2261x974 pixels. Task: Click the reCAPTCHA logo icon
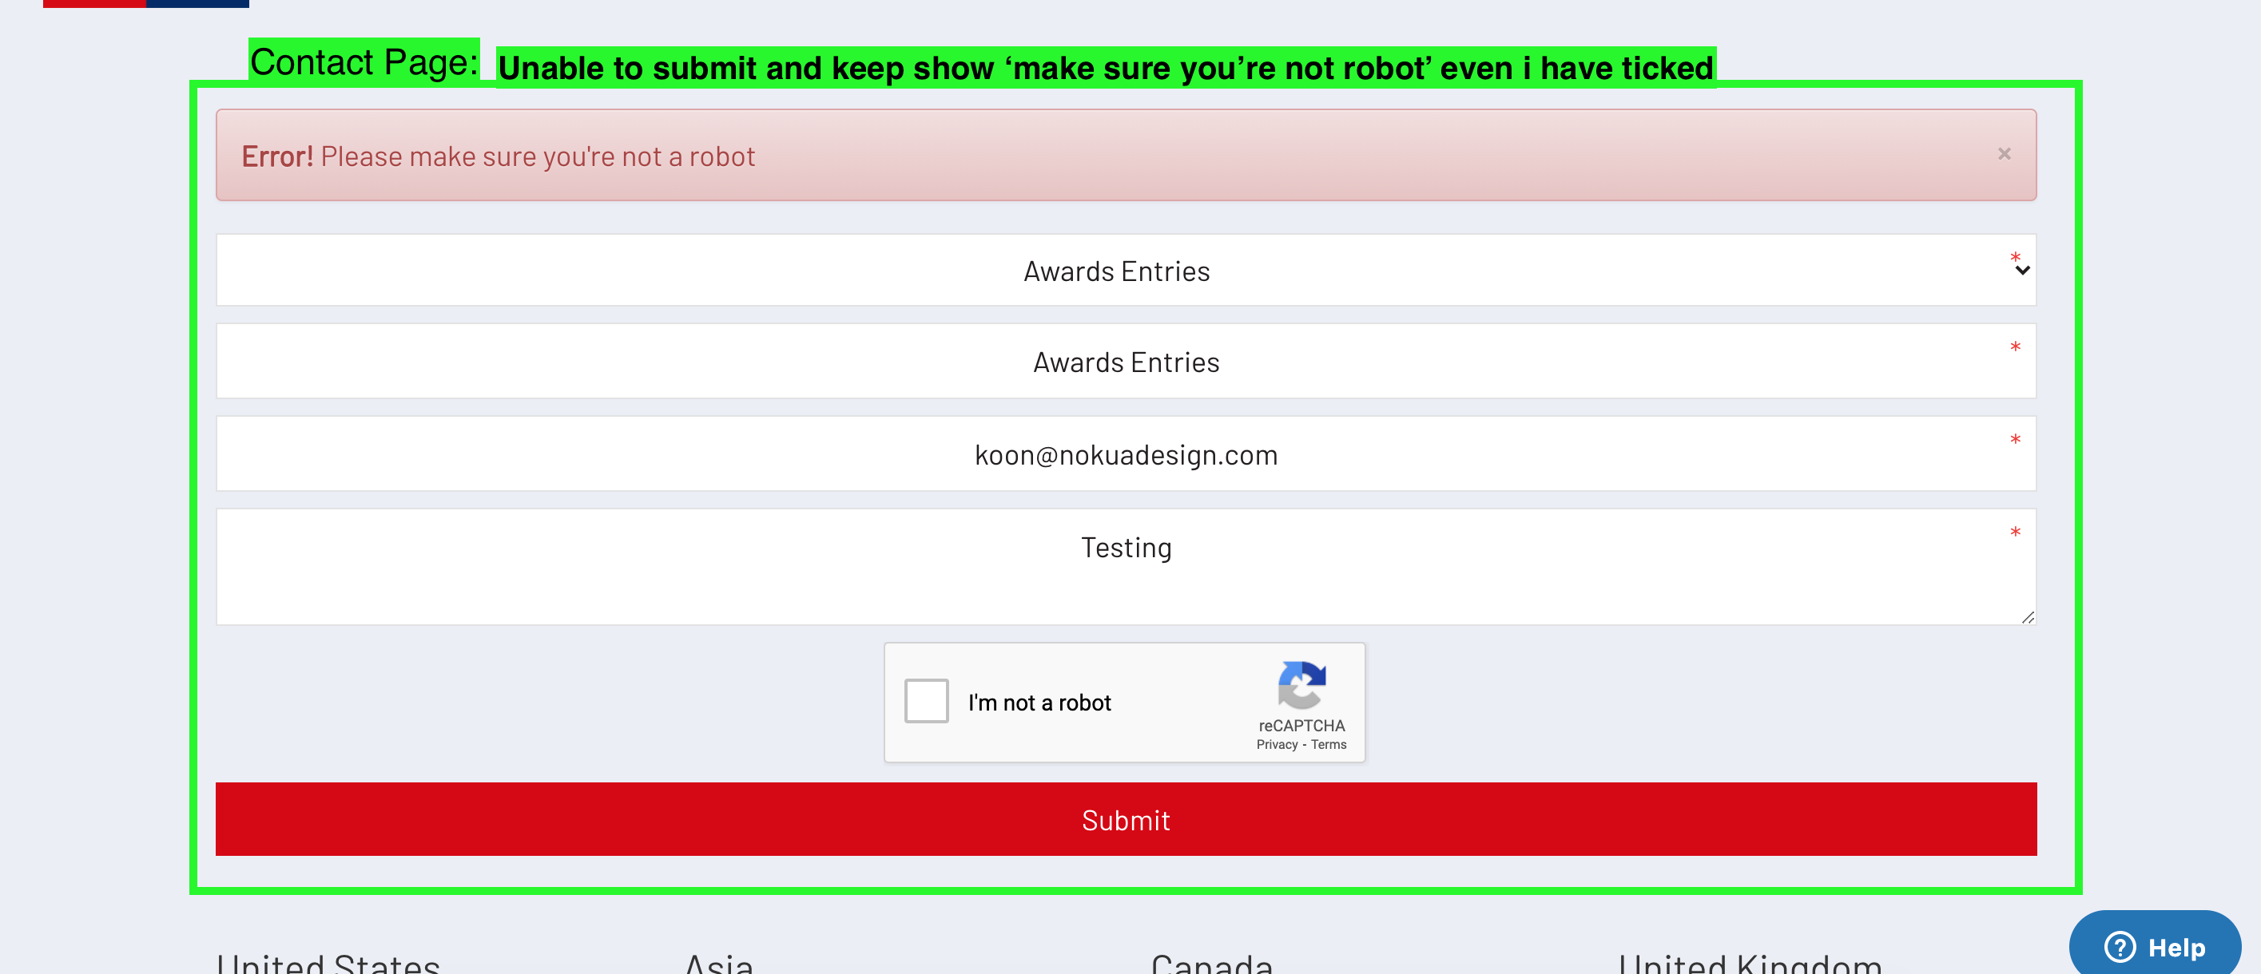pos(1301,685)
